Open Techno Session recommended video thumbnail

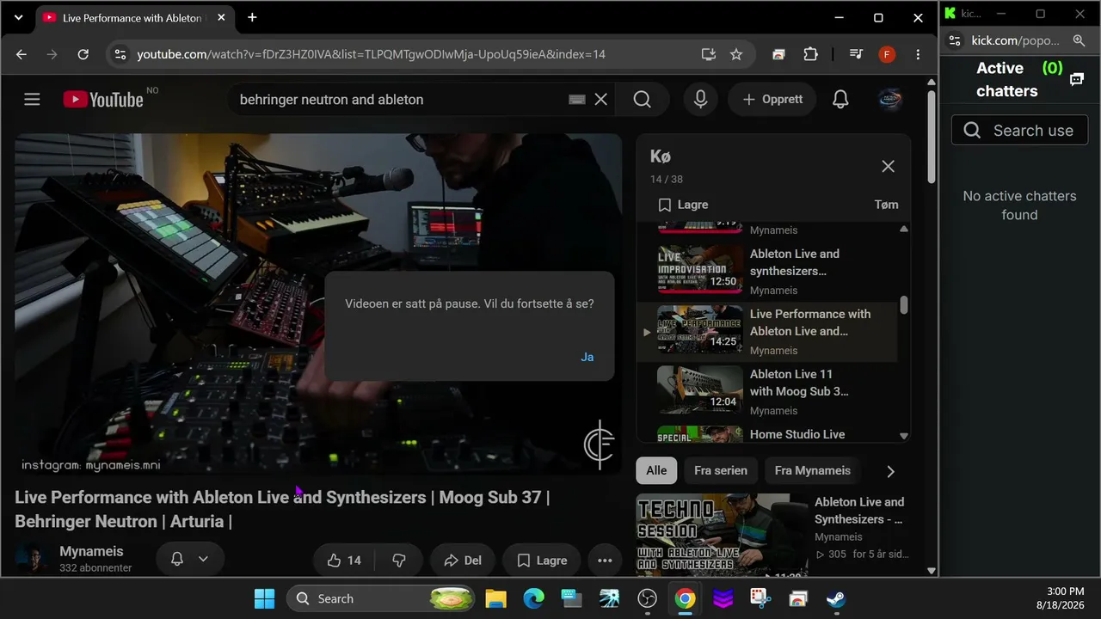pyautogui.click(x=723, y=534)
